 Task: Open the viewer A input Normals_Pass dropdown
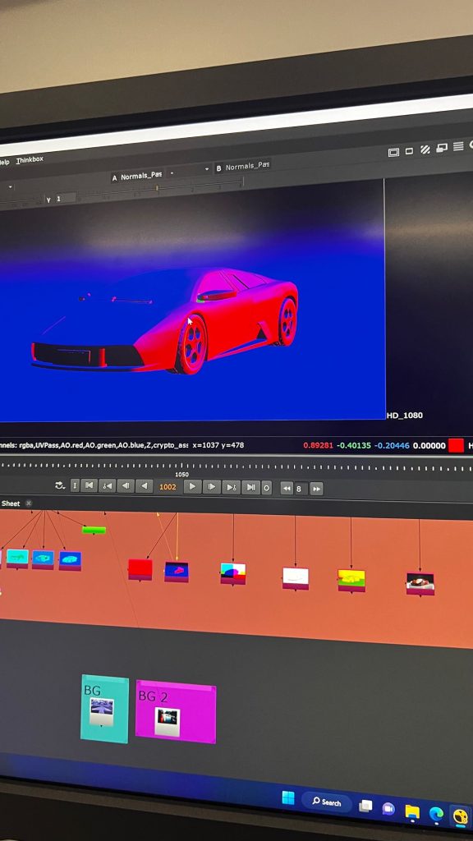coord(137,176)
